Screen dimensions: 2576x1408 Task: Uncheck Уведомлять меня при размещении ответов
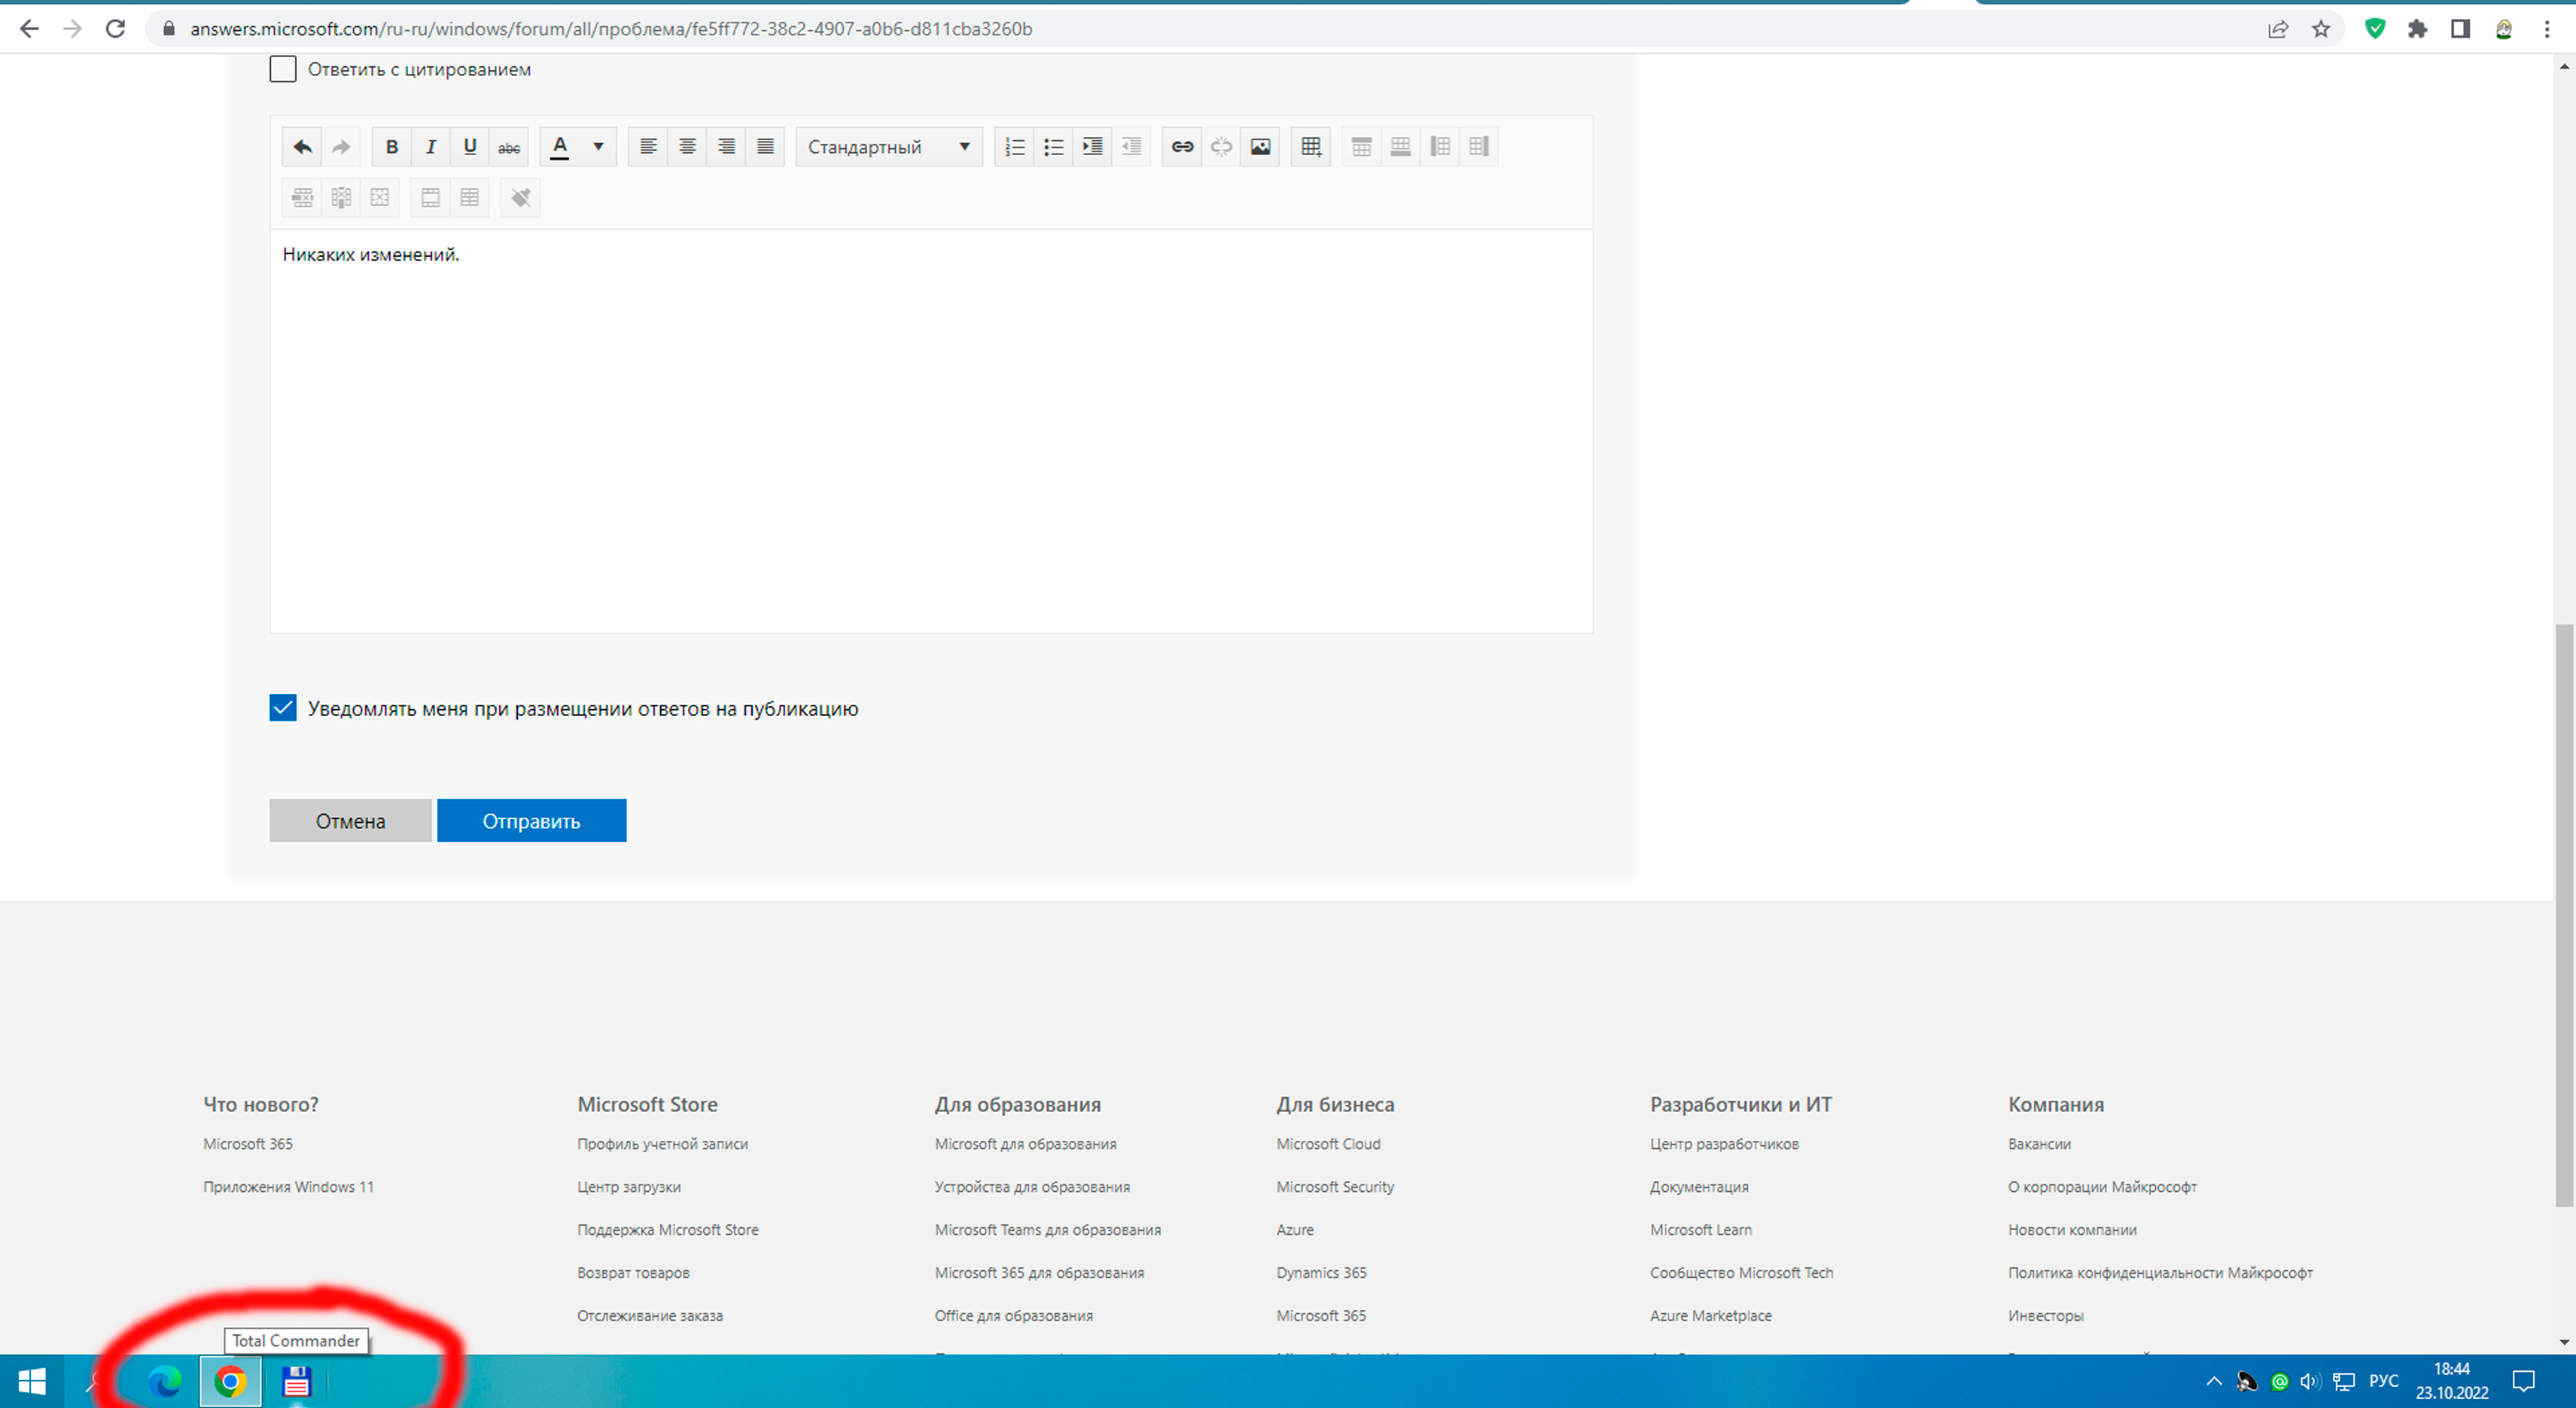click(283, 708)
